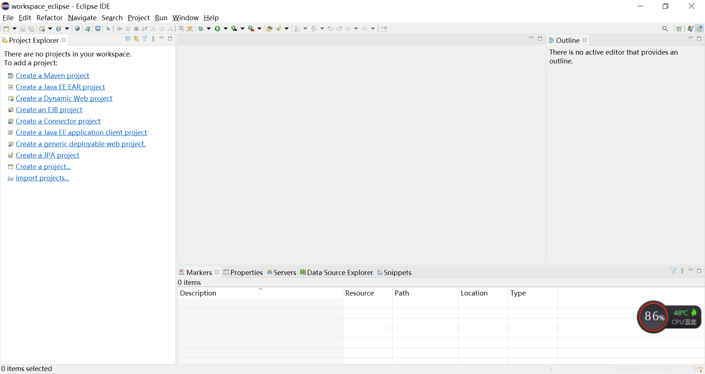
Task: Expand the Run dropdown arrow
Action: (x=225, y=29)
